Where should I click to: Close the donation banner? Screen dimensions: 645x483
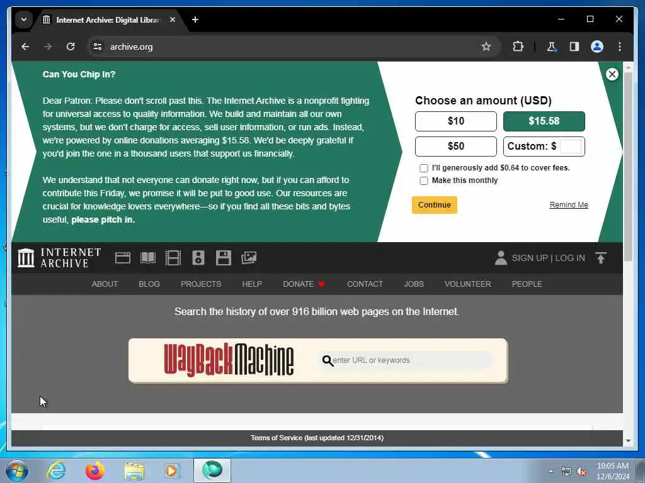click(x=612, y=74)
